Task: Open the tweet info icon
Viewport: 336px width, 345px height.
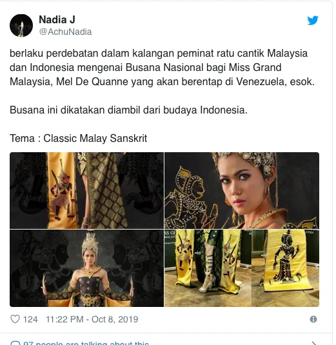Action: [313, 319]
